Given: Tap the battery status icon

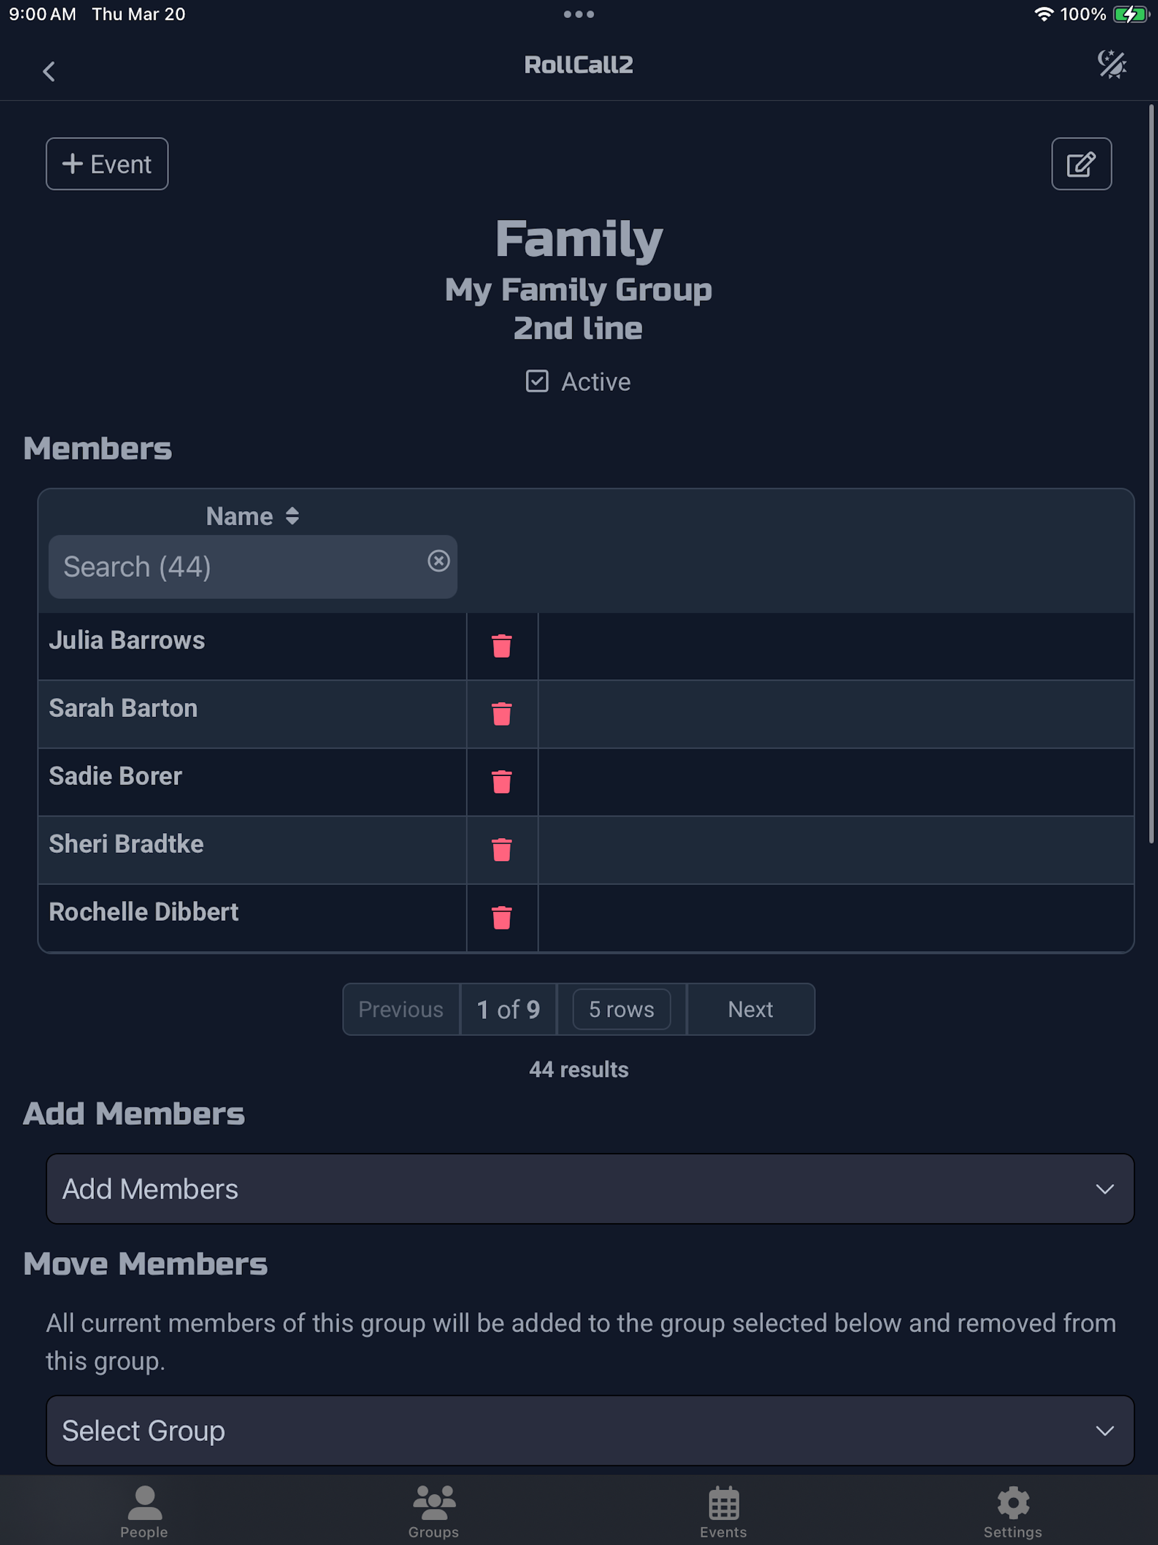Looking at the screenshot, I should (1131, 14).
